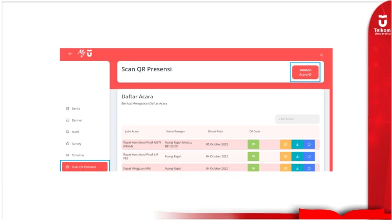
Task: Click the Timeline broadcast icon
Action: point(67,155)
